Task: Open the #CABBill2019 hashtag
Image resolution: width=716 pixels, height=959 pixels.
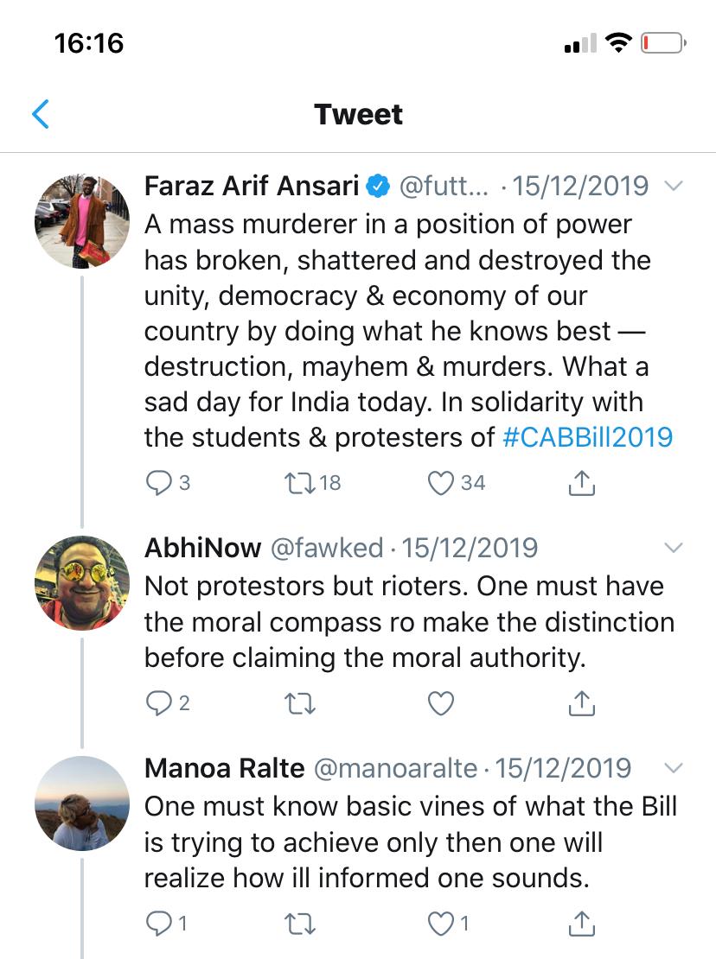Action: 587,436
